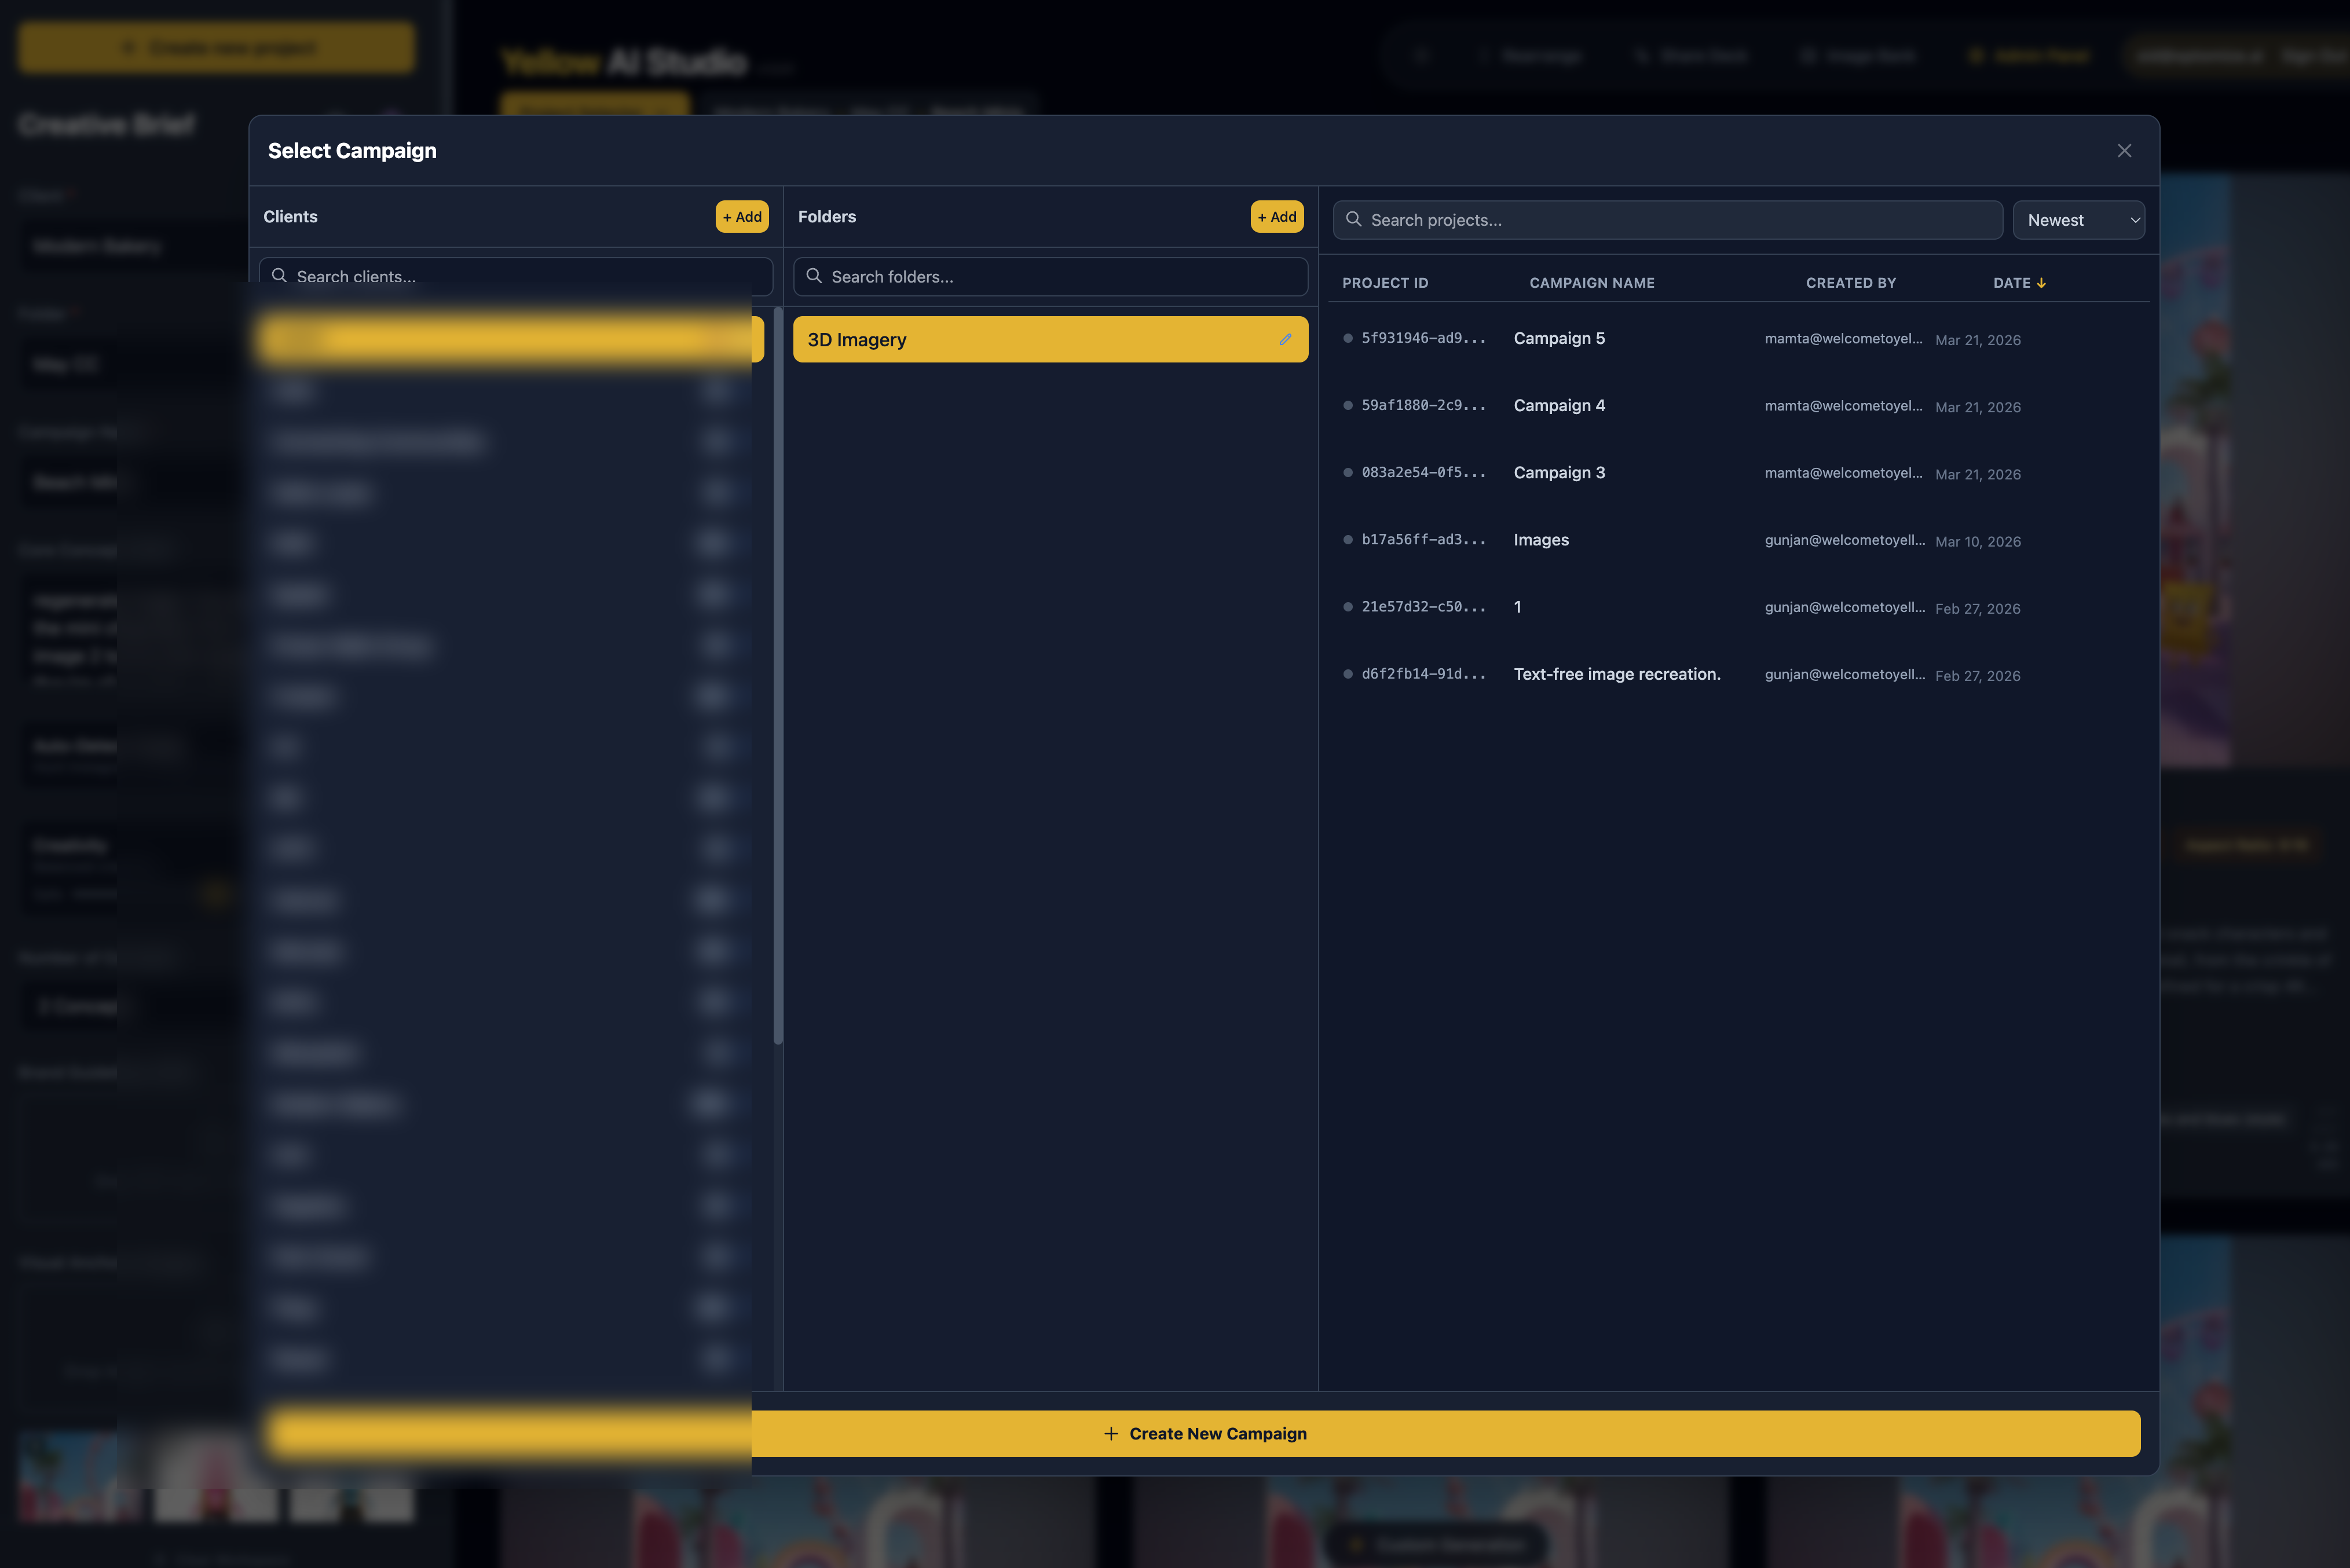
Task: Focus the Search folders field
Action: coord(1050,277)
